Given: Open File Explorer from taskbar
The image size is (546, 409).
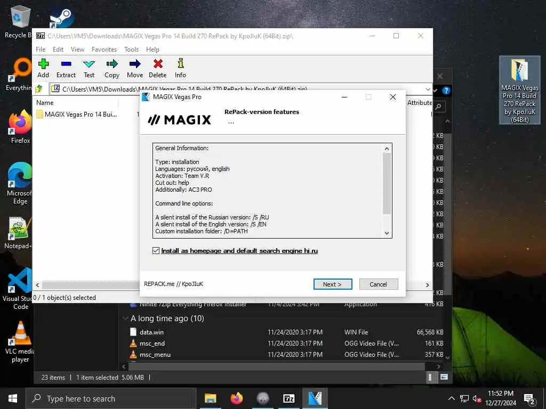Looking at the screenshot, I should pos(210,398).
